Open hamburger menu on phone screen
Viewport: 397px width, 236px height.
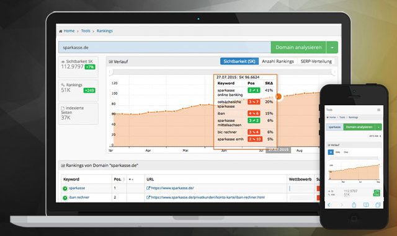[379, 110]
